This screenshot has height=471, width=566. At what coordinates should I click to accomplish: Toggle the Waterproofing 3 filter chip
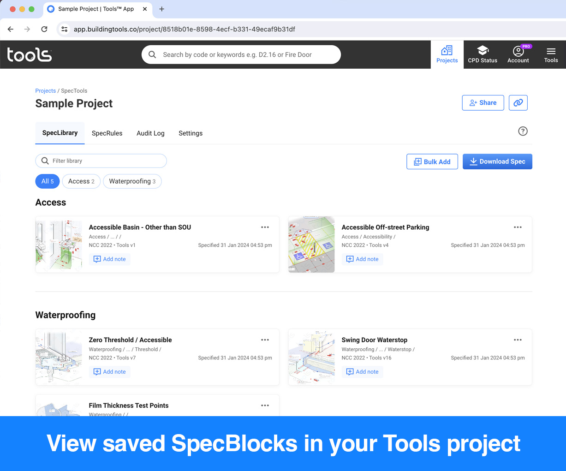point(132,181)
